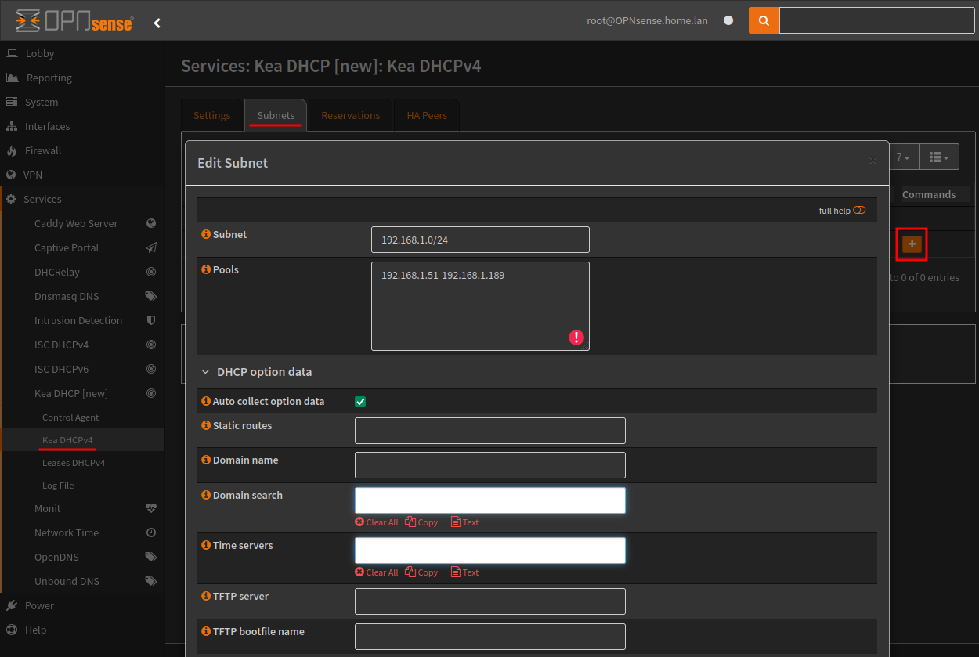Click the target icon beside DHCRelay
The image size is (979, 657).
[x=151, y=272]
